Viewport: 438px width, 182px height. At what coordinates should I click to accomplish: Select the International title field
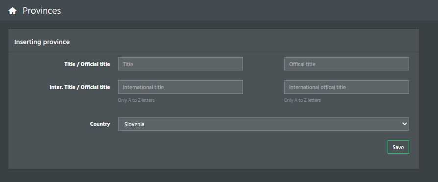coord(180,87)
